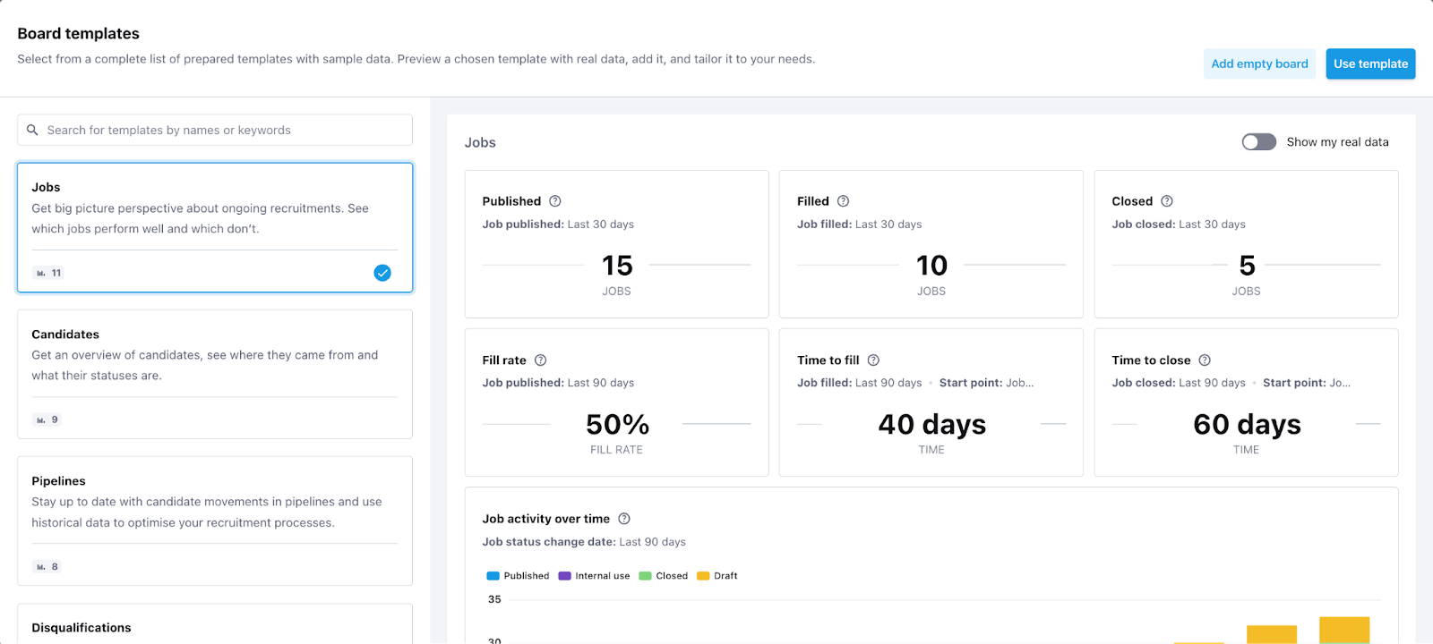Click Job activity over time help icon
This screenshot has width=1433, height=644.
(624, 519)
